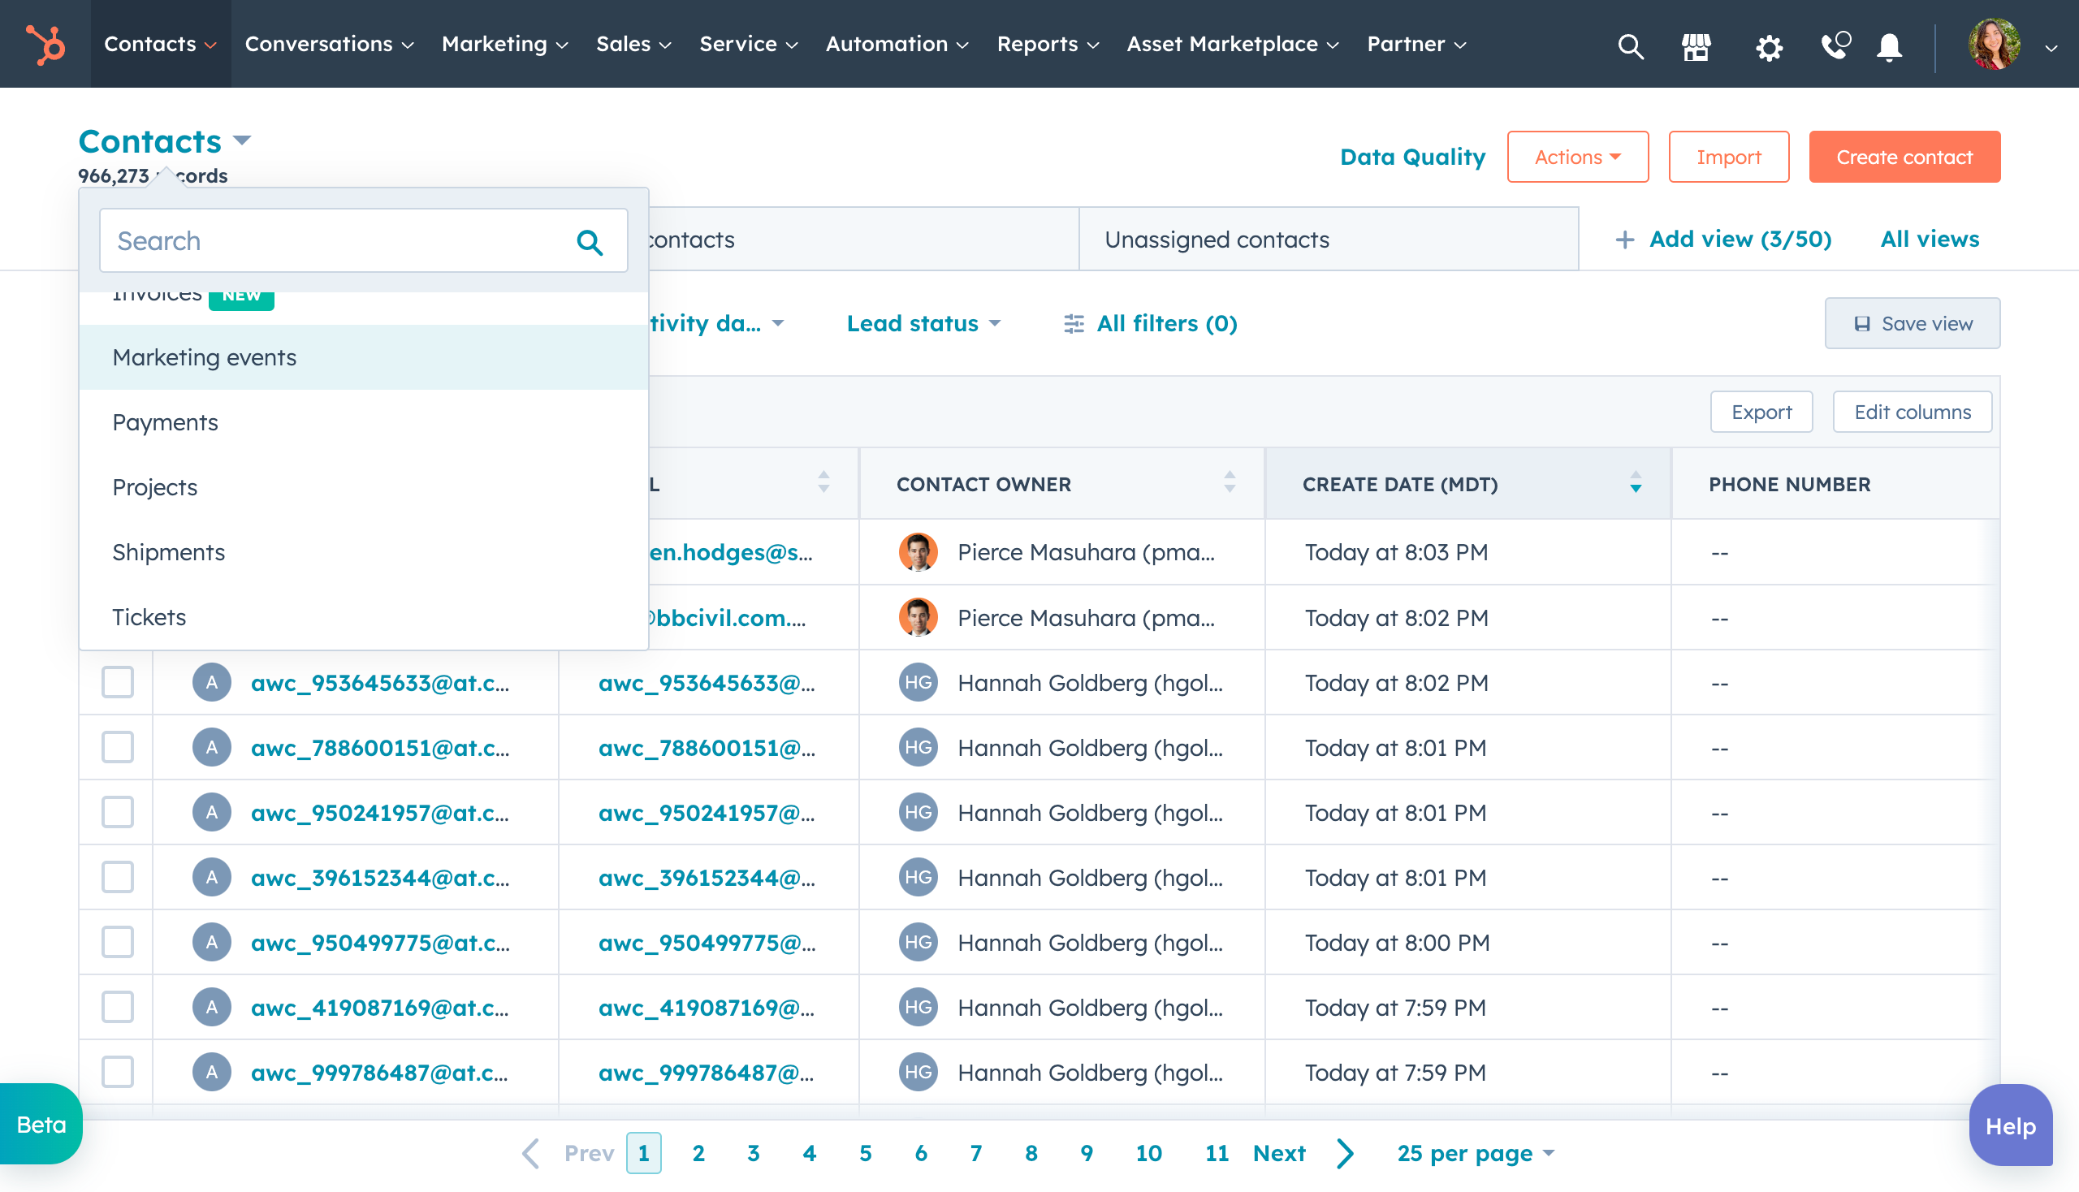Choose Tickets from the object list
2079x1192 pixels.
coord(364,616)
